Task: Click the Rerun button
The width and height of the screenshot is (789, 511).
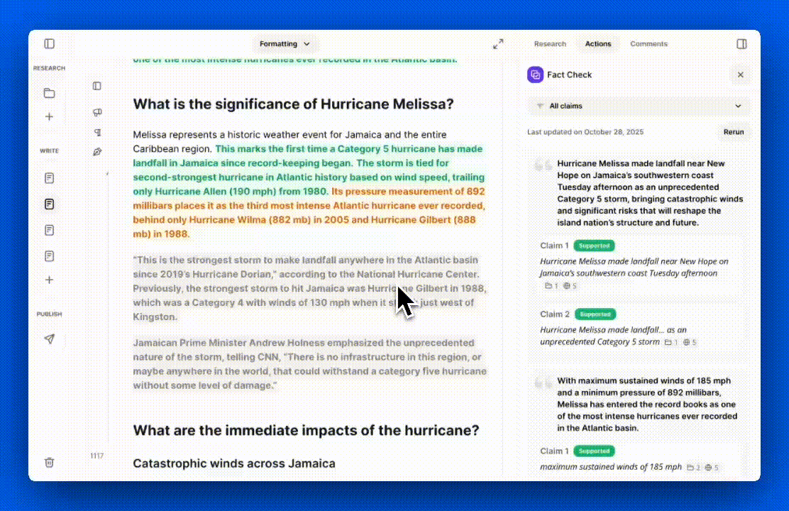Action: [x=734, y=132]
